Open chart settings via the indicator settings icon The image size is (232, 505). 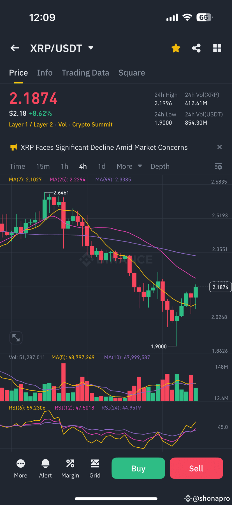[218, 166]
